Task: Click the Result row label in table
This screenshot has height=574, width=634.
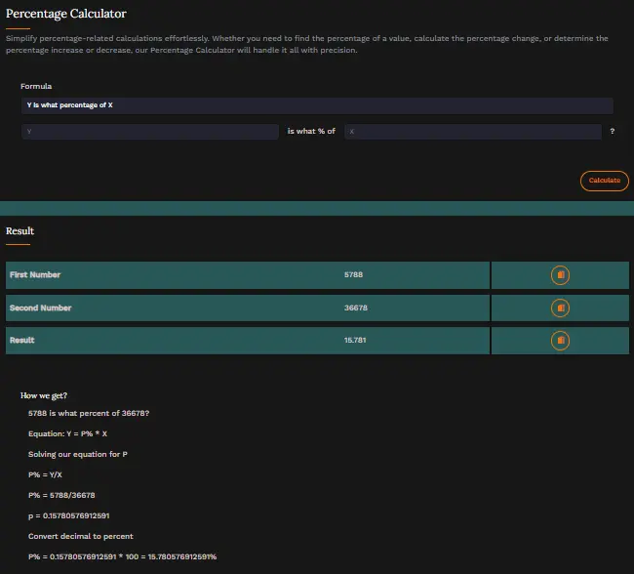Action: click(x=21, y=341)
